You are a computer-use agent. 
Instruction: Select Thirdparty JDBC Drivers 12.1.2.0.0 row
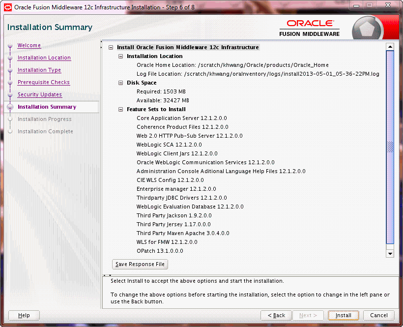coord(182,198)
